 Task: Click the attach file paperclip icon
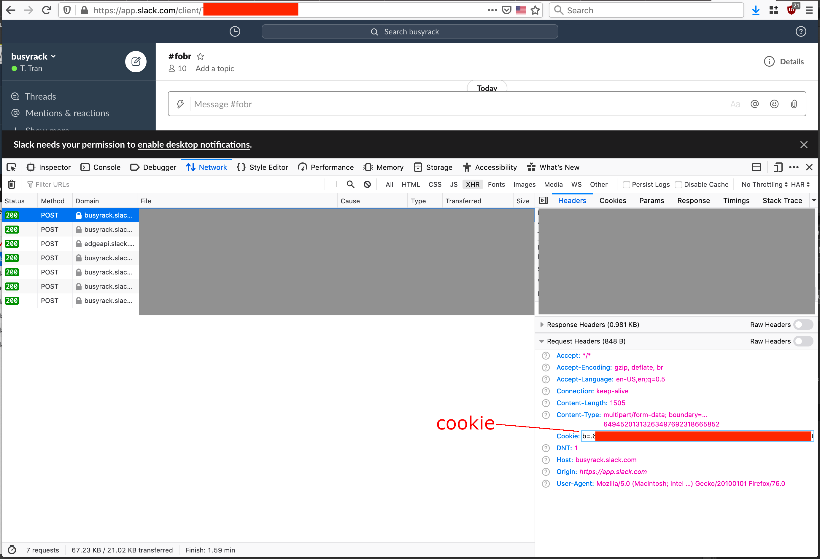pyautogui.click(x=794, y=104)
